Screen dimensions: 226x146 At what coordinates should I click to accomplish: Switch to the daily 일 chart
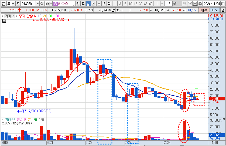coord(78,4)
